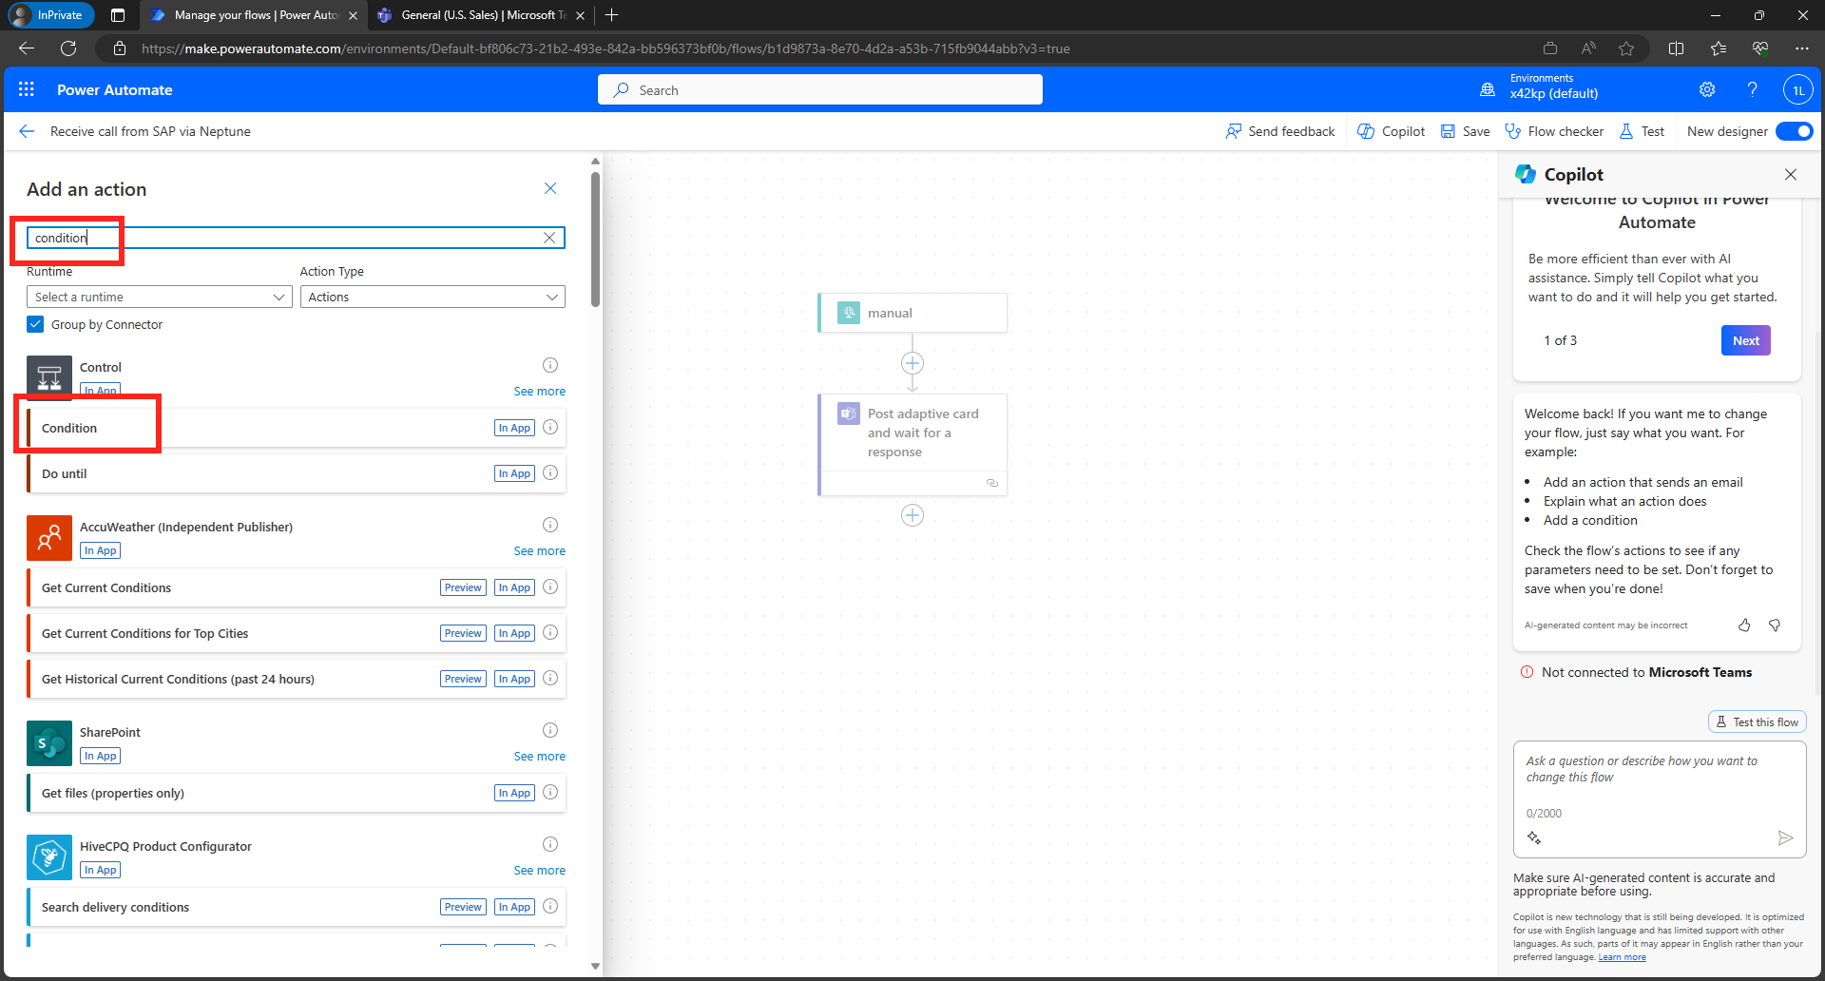Select the Do until action

coord(297,473)
